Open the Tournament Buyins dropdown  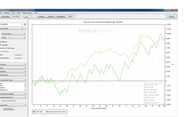pyautogui.click(x=13, y=97)
